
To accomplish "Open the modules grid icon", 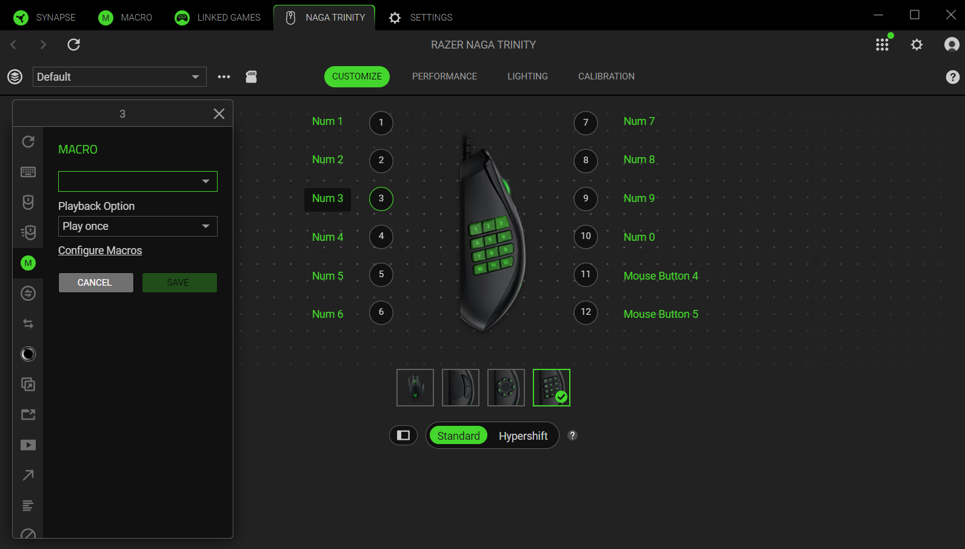I will click(882, 45).
